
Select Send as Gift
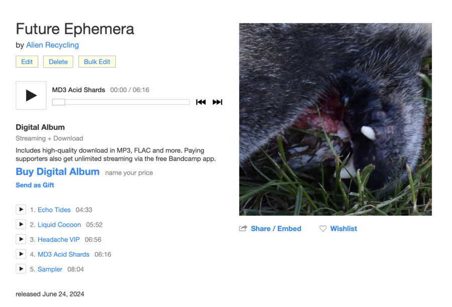[35, 185]
